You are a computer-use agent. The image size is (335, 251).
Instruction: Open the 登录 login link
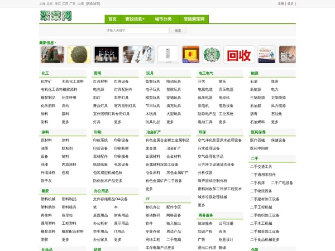pos(290,4)
